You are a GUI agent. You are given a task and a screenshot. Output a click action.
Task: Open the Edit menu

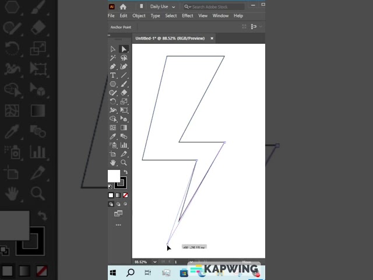click(123, 16)
